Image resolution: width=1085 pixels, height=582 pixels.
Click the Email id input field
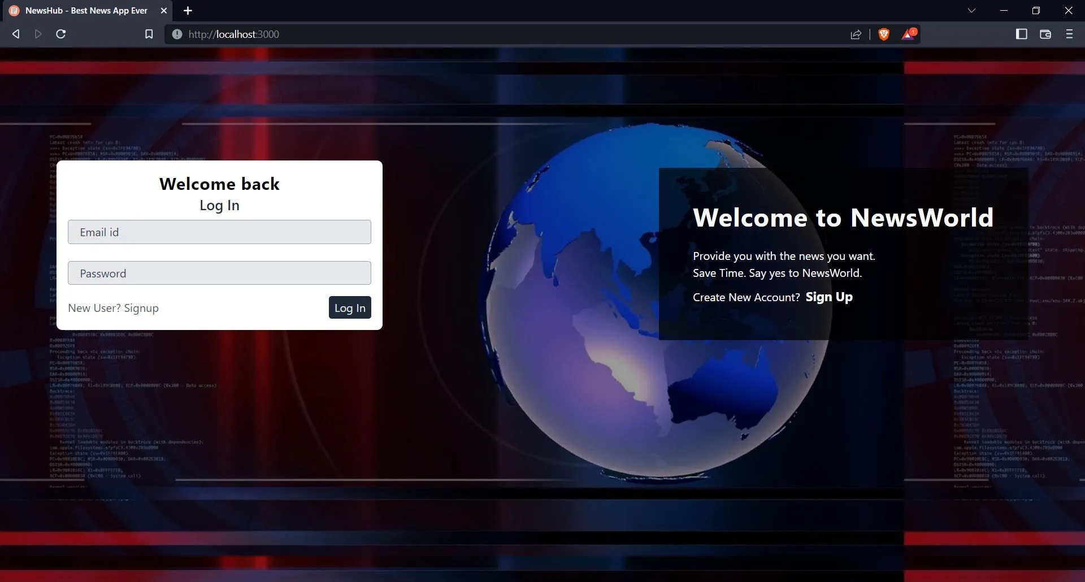(219, 232)
